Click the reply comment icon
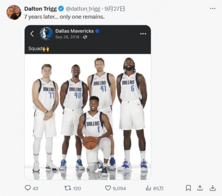Viewport: 222px width, 196px height. (x=28, y=188)
